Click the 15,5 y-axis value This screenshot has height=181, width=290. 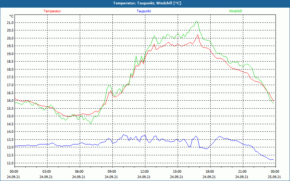10,108
